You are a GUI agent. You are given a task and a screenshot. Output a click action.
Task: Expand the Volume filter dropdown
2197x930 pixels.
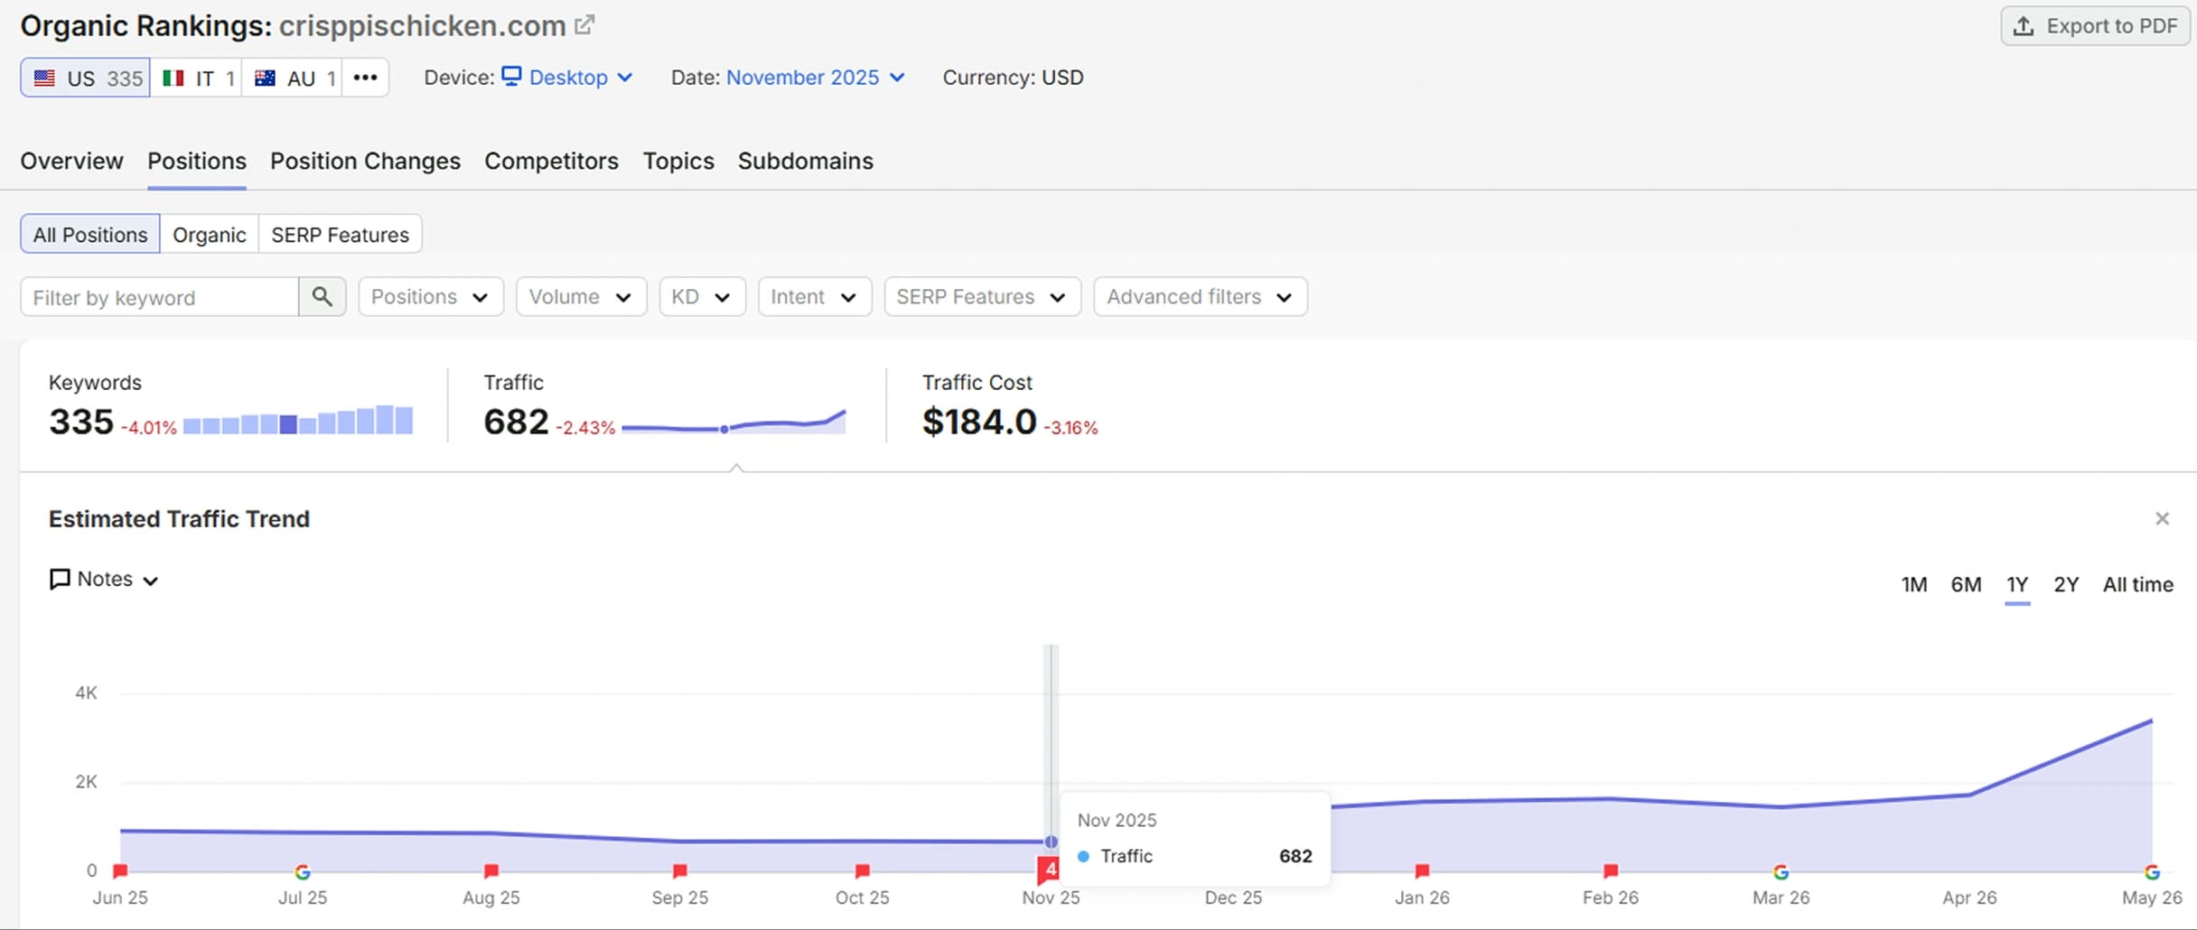[x=581, y=297]
